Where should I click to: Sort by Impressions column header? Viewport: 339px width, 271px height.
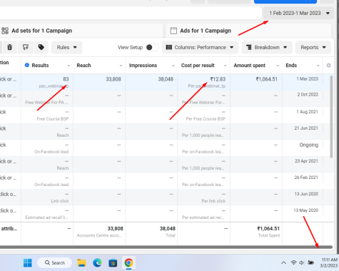143,66
